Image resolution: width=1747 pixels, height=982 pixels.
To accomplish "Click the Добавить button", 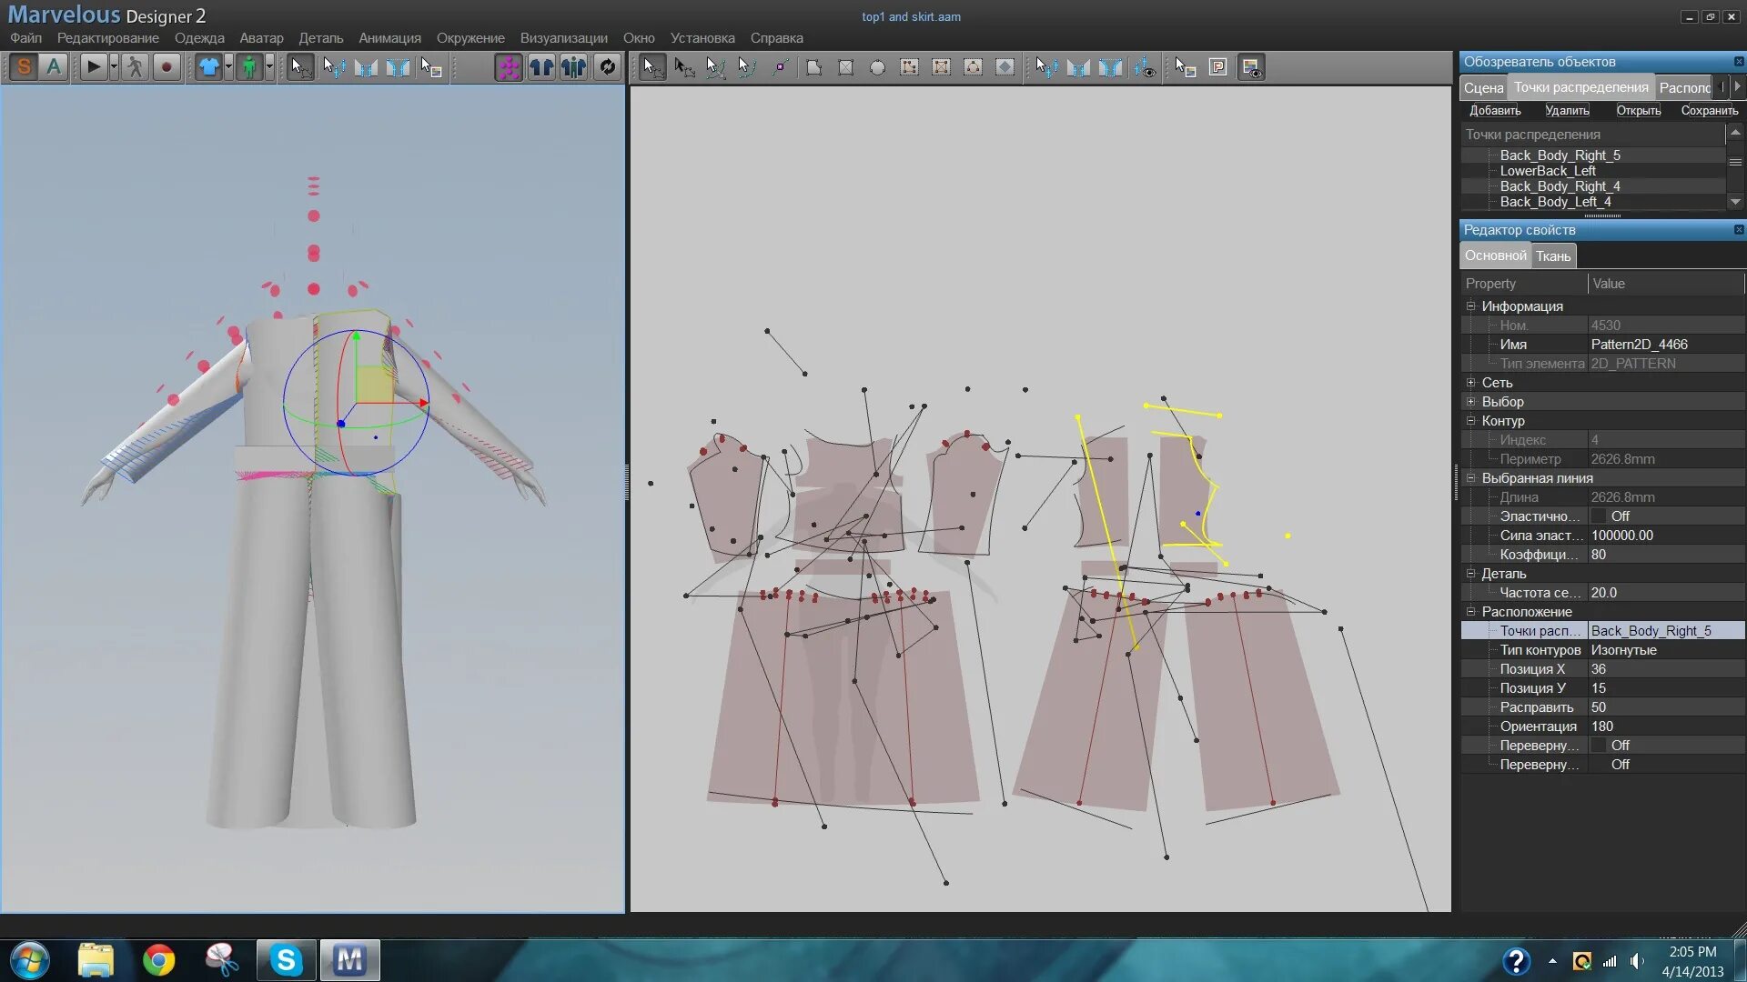I will pos(1494,111).
